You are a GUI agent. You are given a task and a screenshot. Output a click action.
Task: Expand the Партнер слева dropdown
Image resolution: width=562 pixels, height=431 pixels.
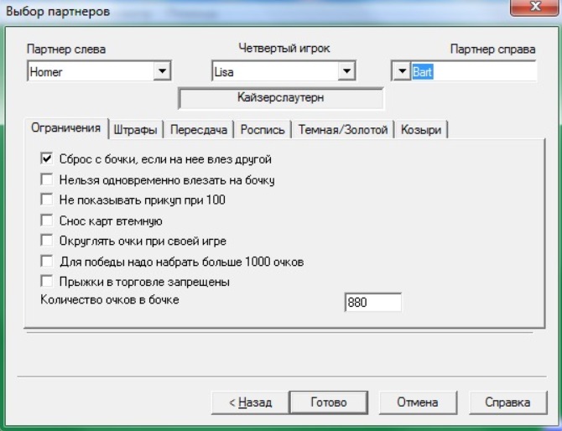pos(162,72)
